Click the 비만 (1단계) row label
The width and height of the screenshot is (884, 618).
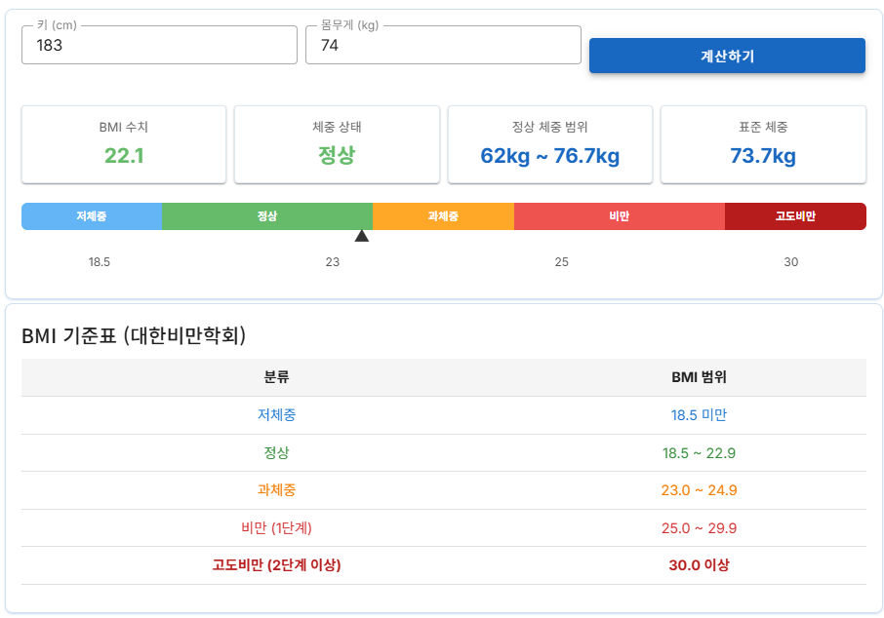click(276, 528)
